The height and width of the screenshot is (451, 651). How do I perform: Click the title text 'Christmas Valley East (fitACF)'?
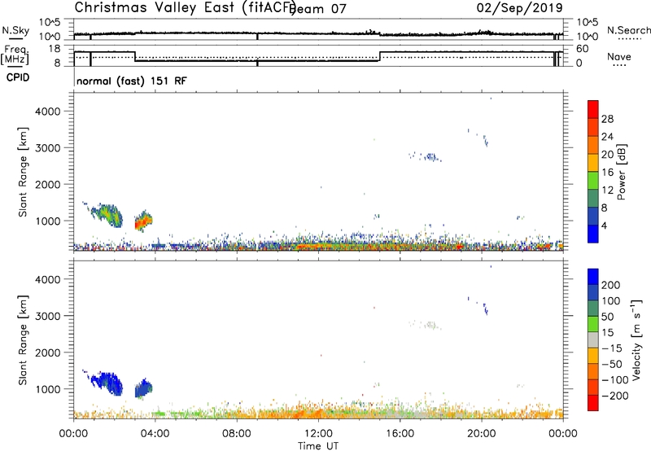pyautogui.click(x=185, y=8)
